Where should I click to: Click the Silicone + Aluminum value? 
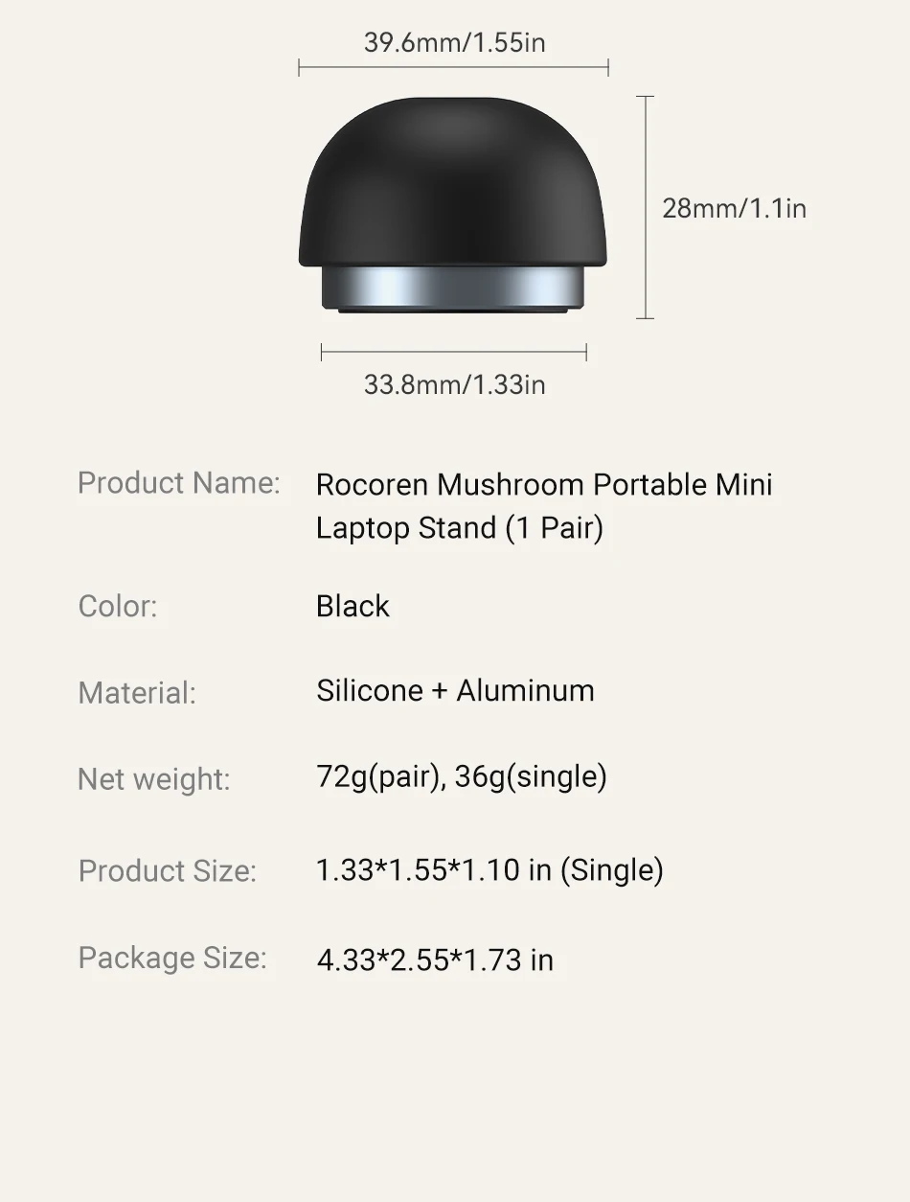(x=456, y=690)
